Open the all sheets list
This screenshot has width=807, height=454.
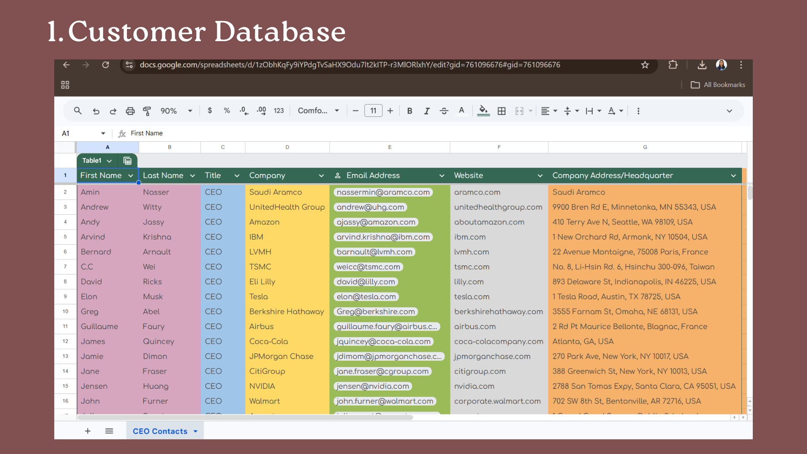[109, 431]
